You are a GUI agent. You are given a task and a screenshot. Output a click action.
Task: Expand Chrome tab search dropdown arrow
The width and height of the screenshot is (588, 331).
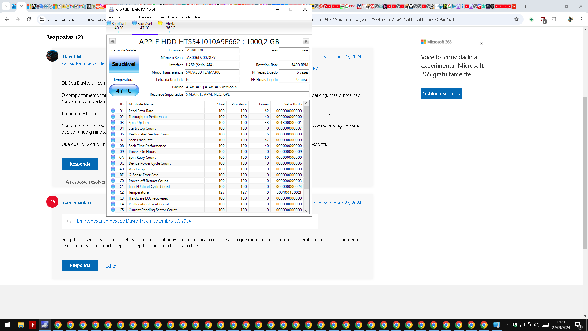point(6,6)
